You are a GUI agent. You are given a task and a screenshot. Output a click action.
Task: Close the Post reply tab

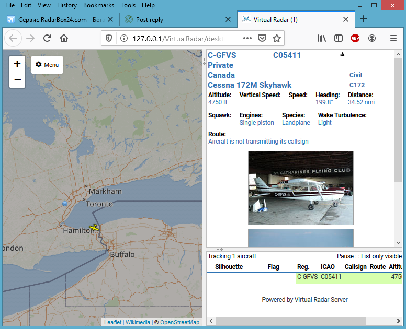click(x=228, y=19)
